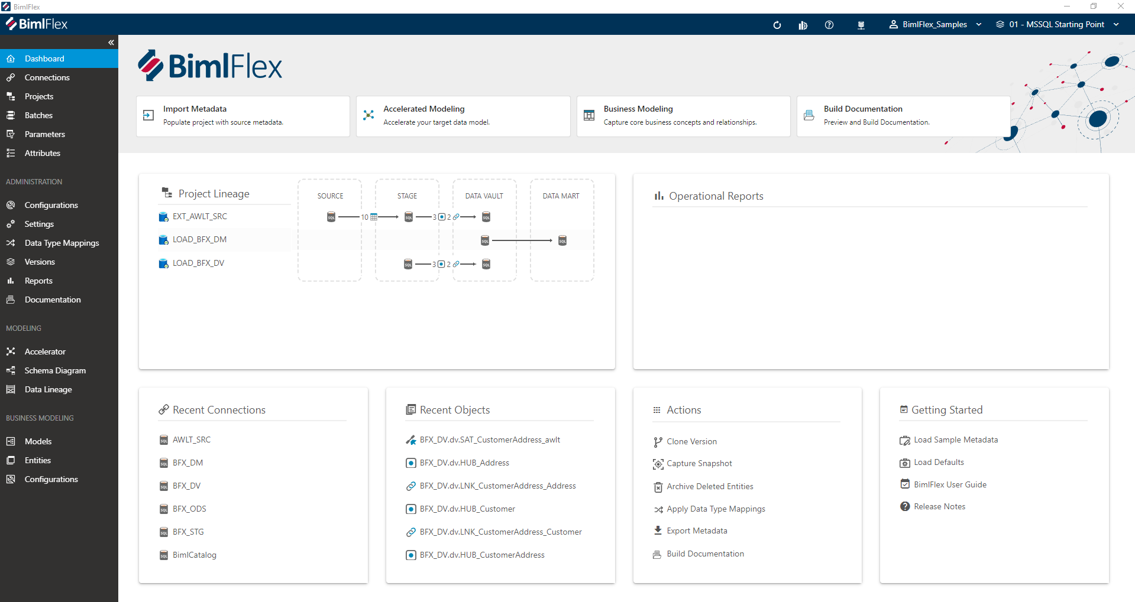Click the database server icon in top bar
The height and width of the screenshot is (602, 1135).
click(861, 25)
